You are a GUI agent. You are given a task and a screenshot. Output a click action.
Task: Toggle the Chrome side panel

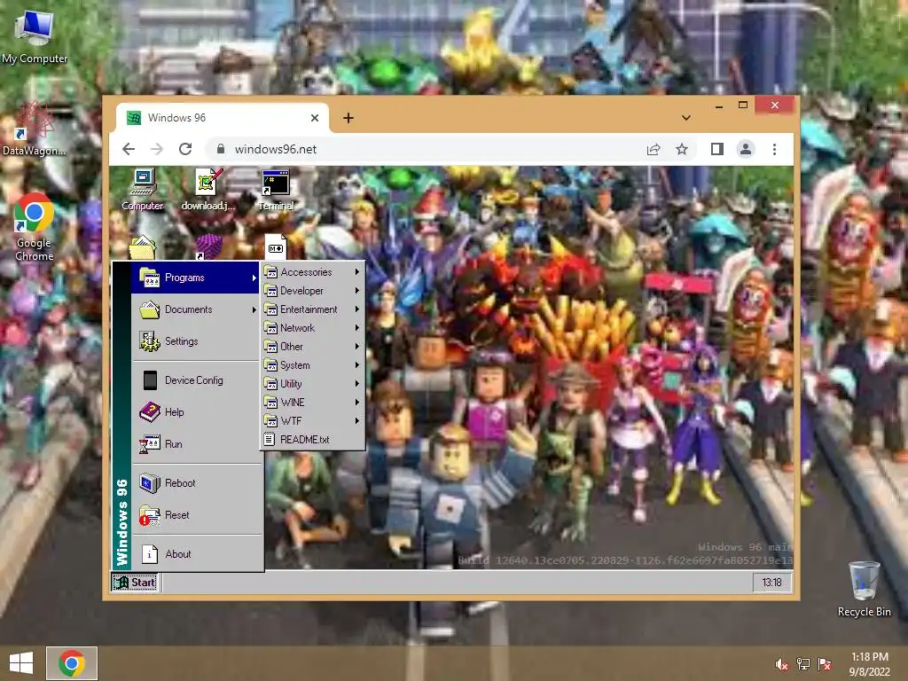point(716,149)
